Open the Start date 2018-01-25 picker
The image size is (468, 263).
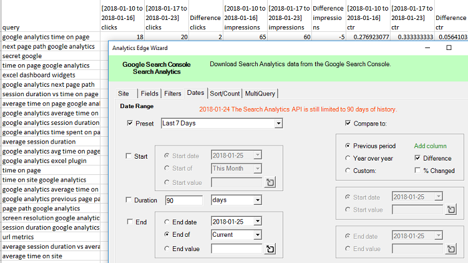pos(257,155)
